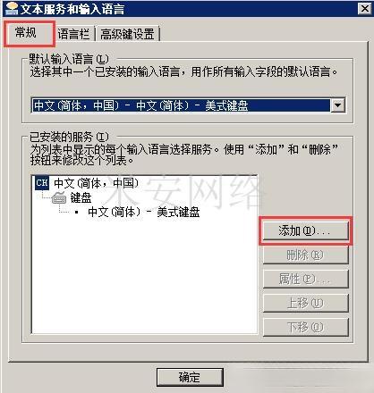374x393 pixels.
Task: Switch to the 常规 tab
Action: (26, 32)
